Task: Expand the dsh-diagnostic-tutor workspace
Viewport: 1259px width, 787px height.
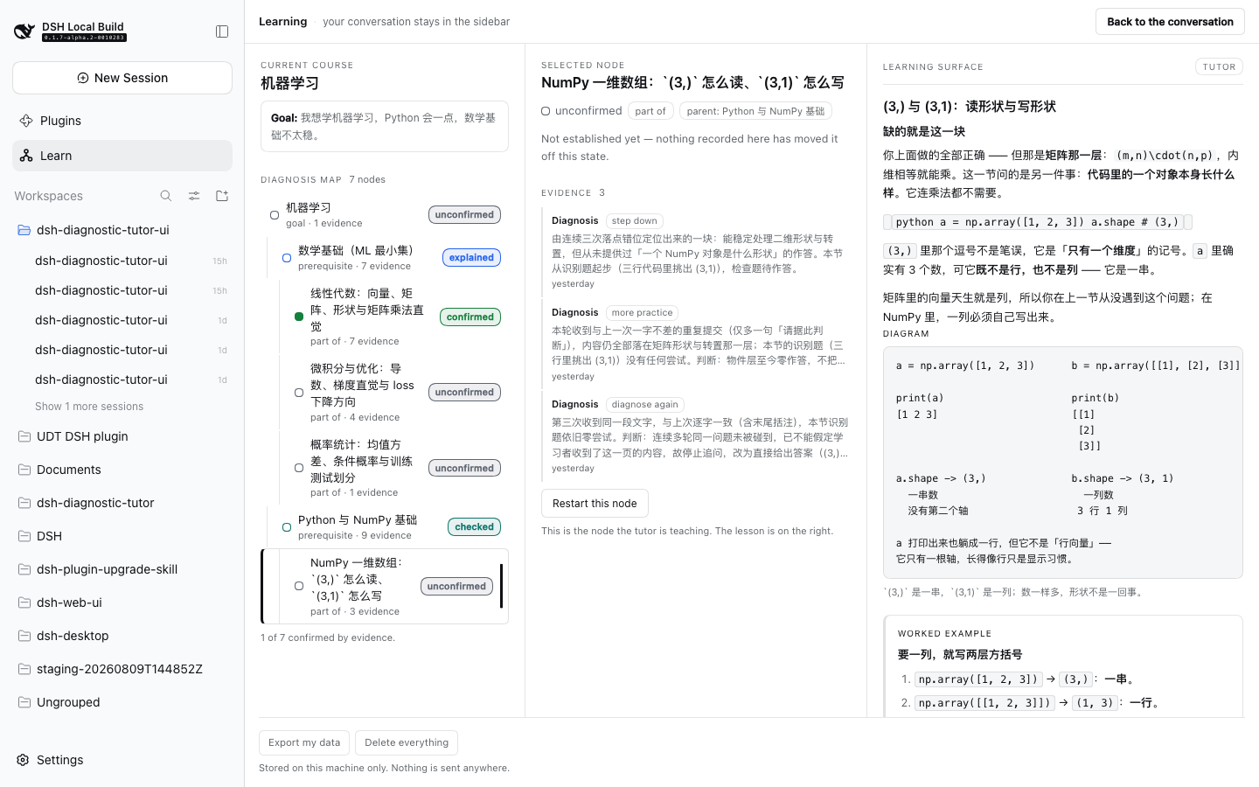Action: click(122, 503)
